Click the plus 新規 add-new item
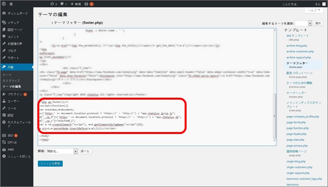 coord(76,4)
